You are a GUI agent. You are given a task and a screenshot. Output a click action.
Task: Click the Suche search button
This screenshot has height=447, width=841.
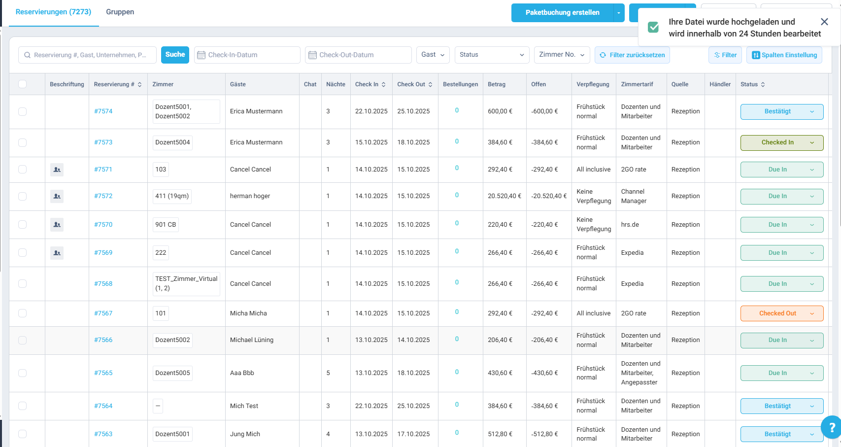tap(175, 55)
